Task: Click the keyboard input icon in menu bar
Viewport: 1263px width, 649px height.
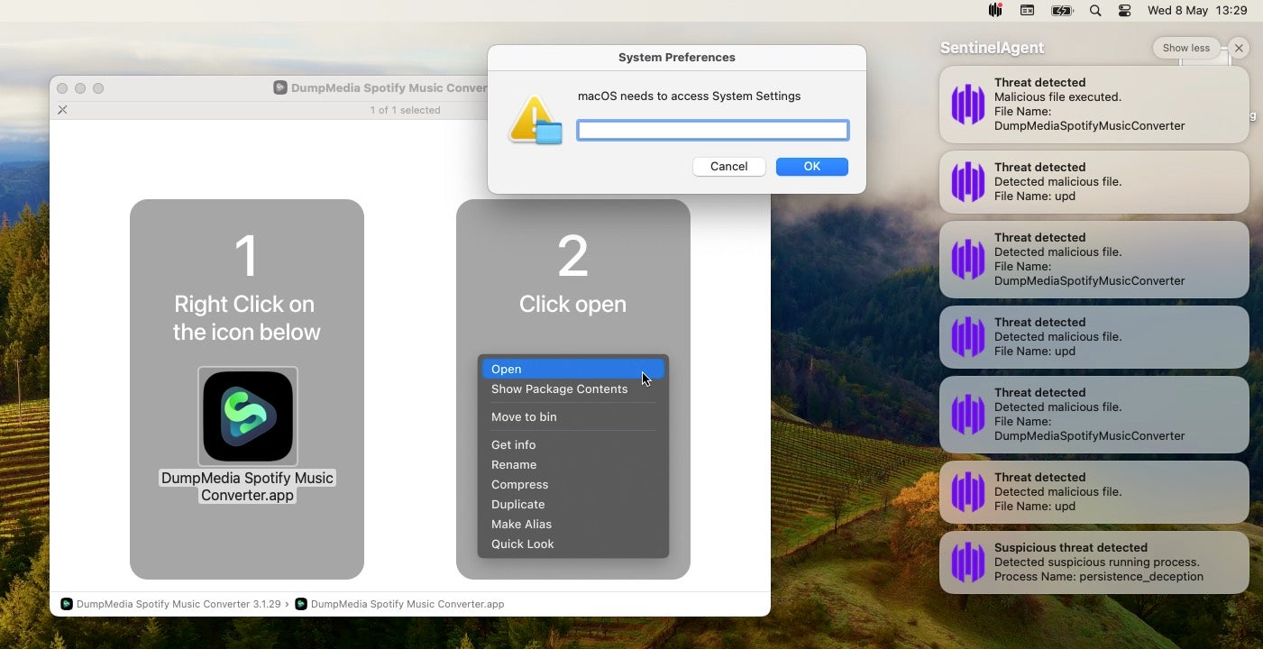Action: [1027, 11]
